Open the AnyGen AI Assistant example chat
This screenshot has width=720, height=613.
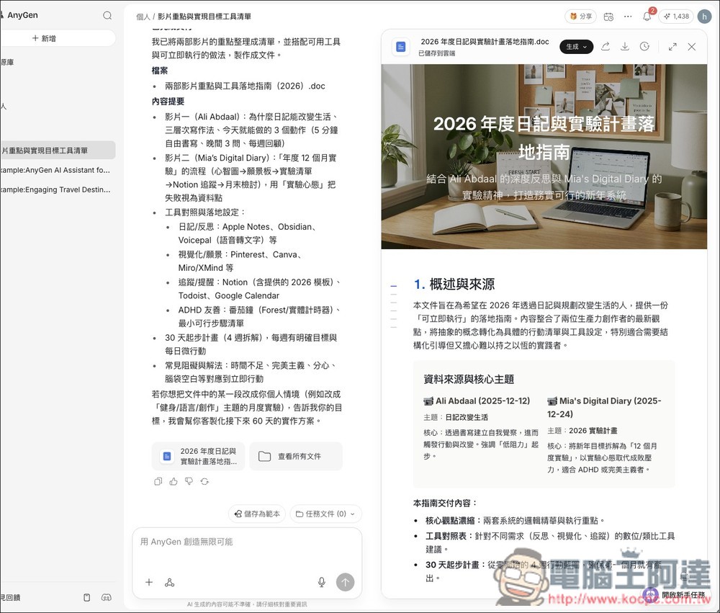[57, 170]
